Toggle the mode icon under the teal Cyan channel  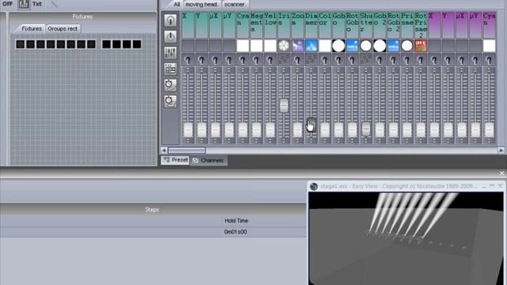coord(242,60)
